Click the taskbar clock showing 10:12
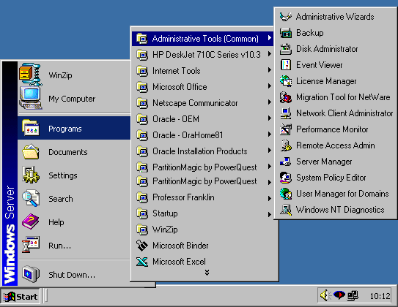 pyautogui.click(x=380, y=296)
